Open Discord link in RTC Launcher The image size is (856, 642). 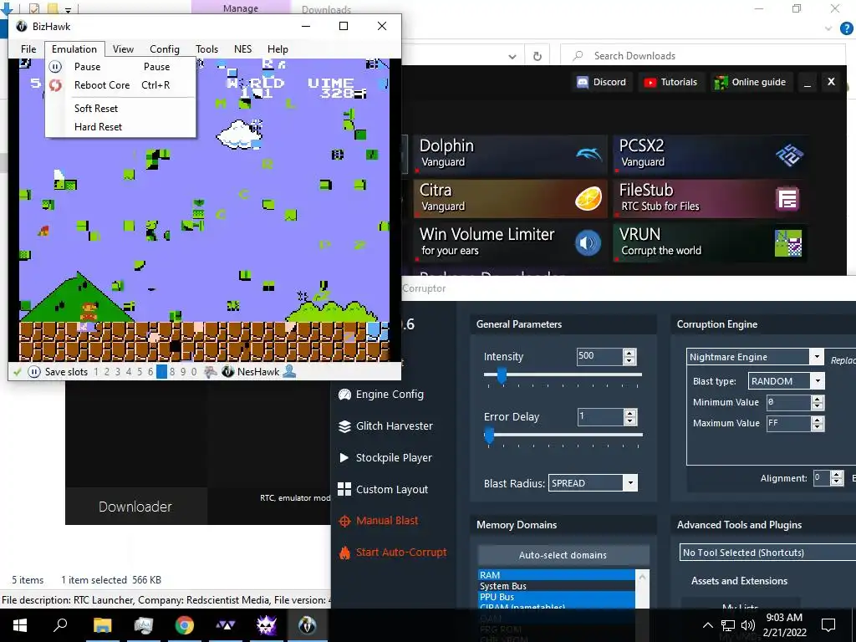coord(601,82)
